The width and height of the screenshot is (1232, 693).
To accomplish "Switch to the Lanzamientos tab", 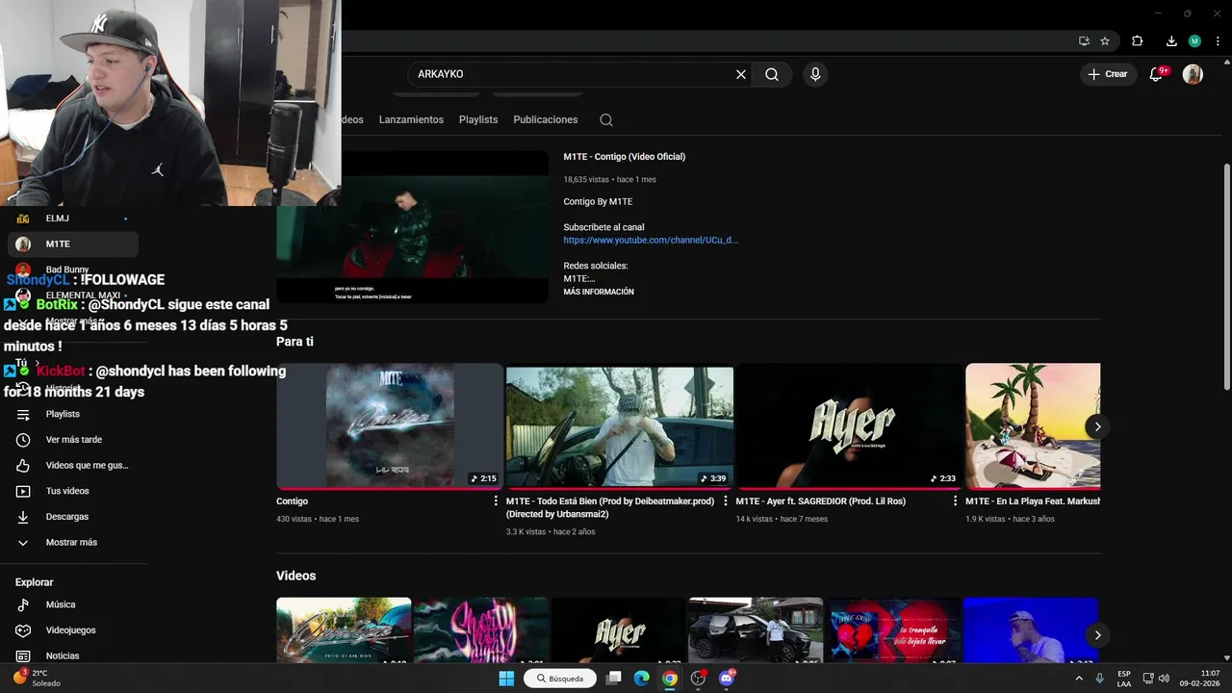I will point(411,120).
